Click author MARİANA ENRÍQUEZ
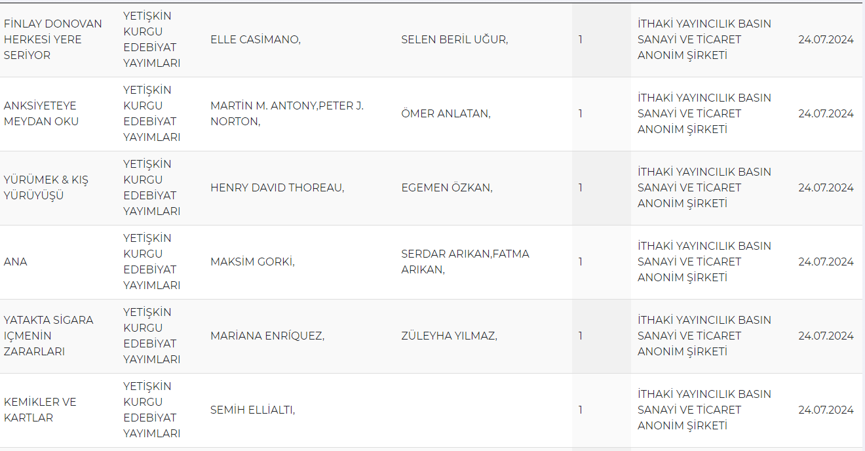The height and width of the screenshot is (451, 865). (x=267, y=336)
